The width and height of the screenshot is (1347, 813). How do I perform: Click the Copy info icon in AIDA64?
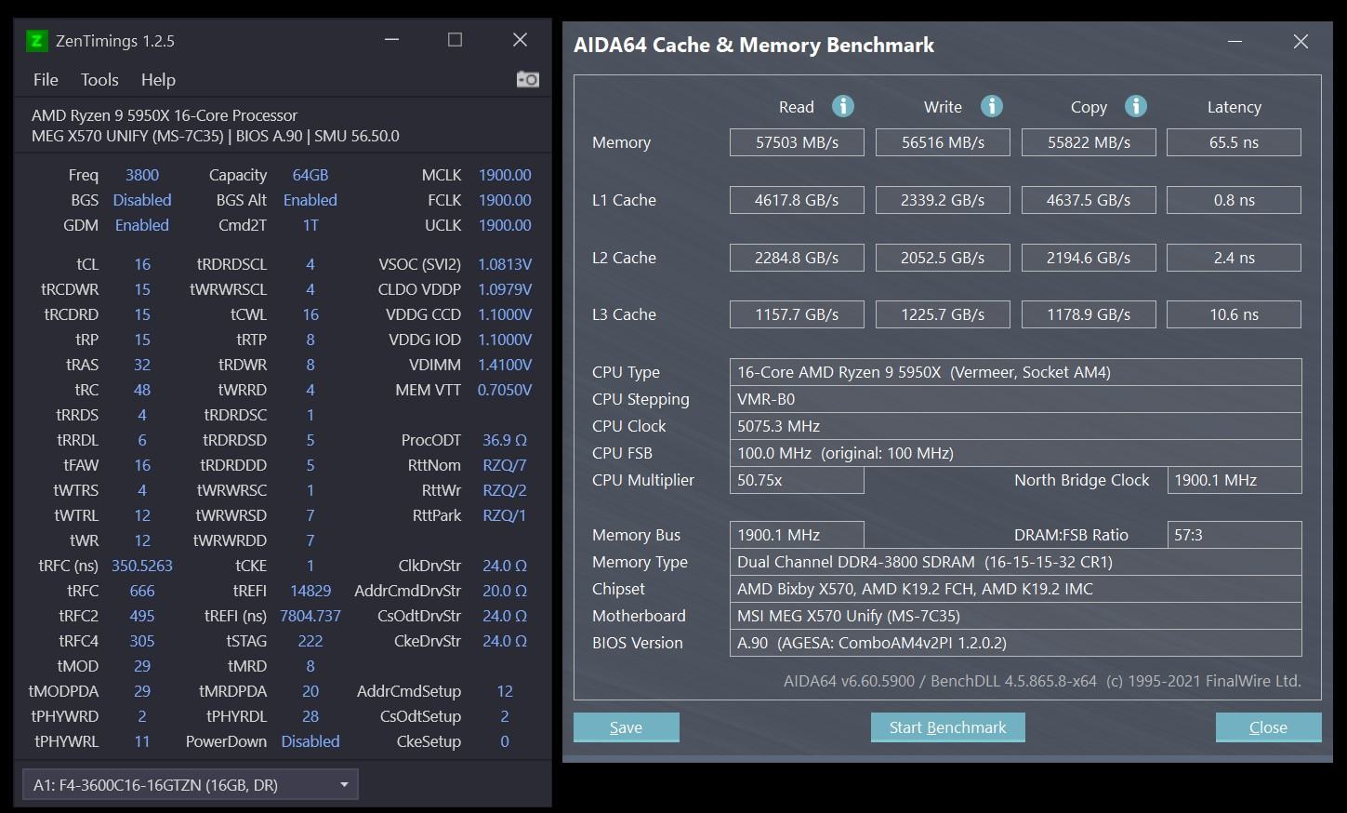pyautogui.click(x=1136, y=106)
